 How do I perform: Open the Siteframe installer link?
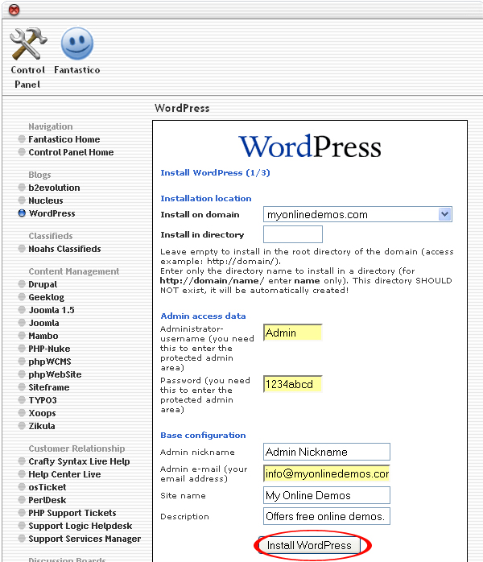pos(49,387)
